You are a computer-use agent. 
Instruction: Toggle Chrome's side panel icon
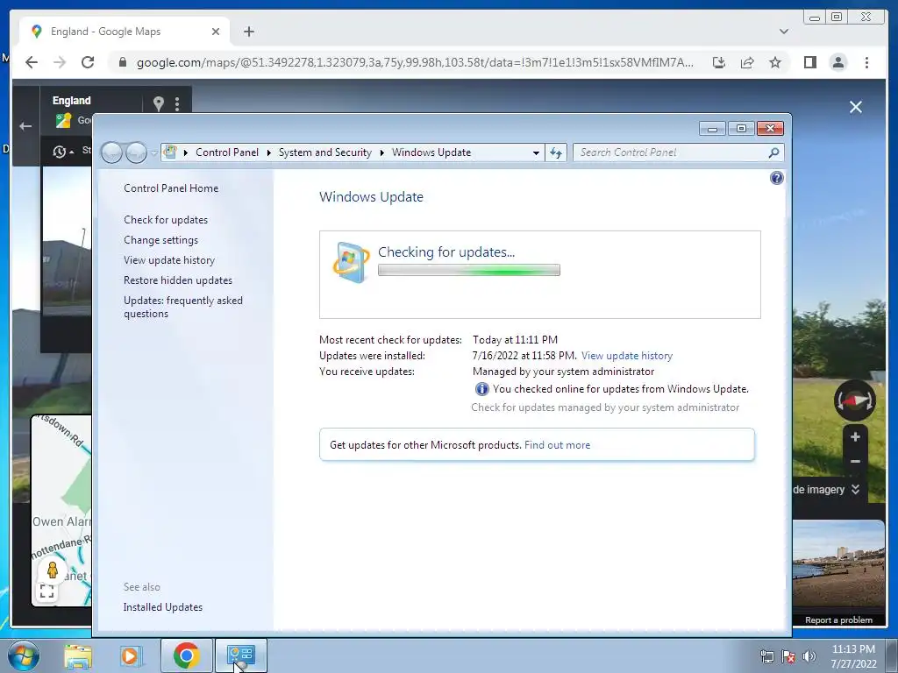(x=809, y=62)
